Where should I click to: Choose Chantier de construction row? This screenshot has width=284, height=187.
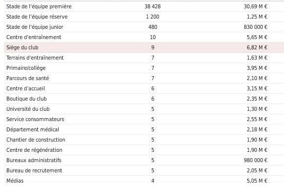(144, 140)
